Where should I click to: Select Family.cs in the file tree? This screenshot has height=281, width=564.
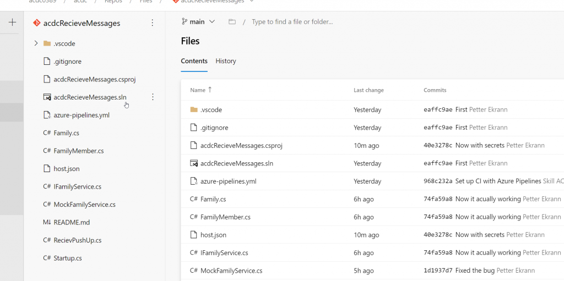(66, 133)
